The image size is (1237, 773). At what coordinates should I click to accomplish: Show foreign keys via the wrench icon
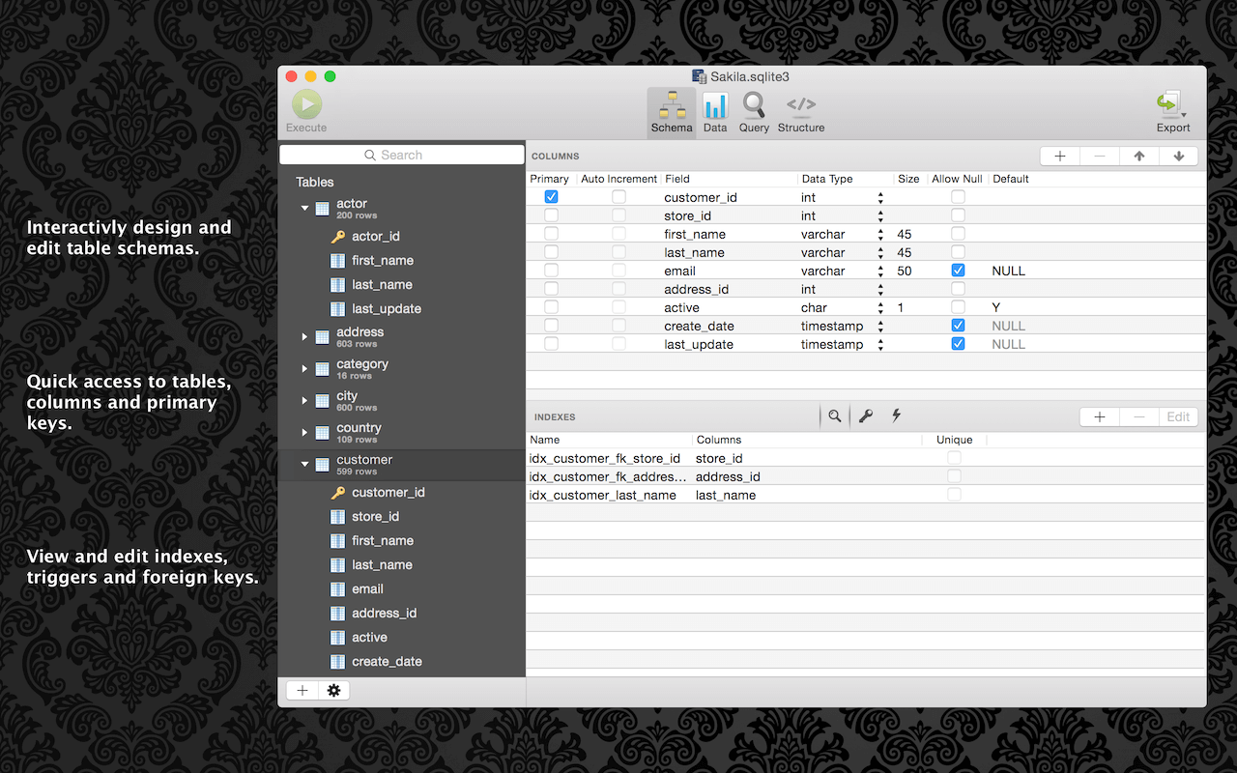[x=866, y=415]
